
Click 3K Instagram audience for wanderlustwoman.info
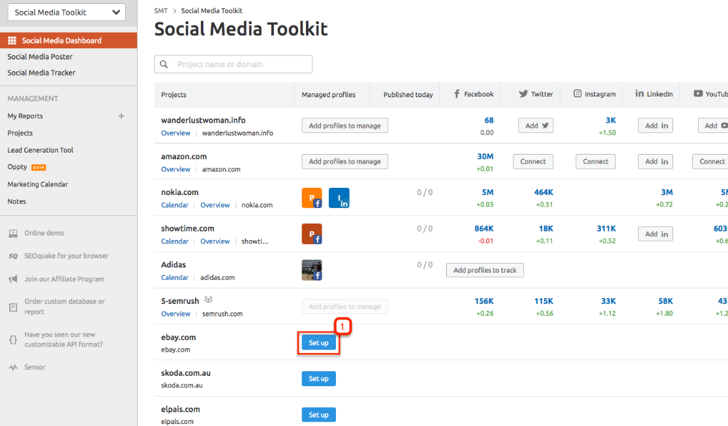click(x=611, y=120)
